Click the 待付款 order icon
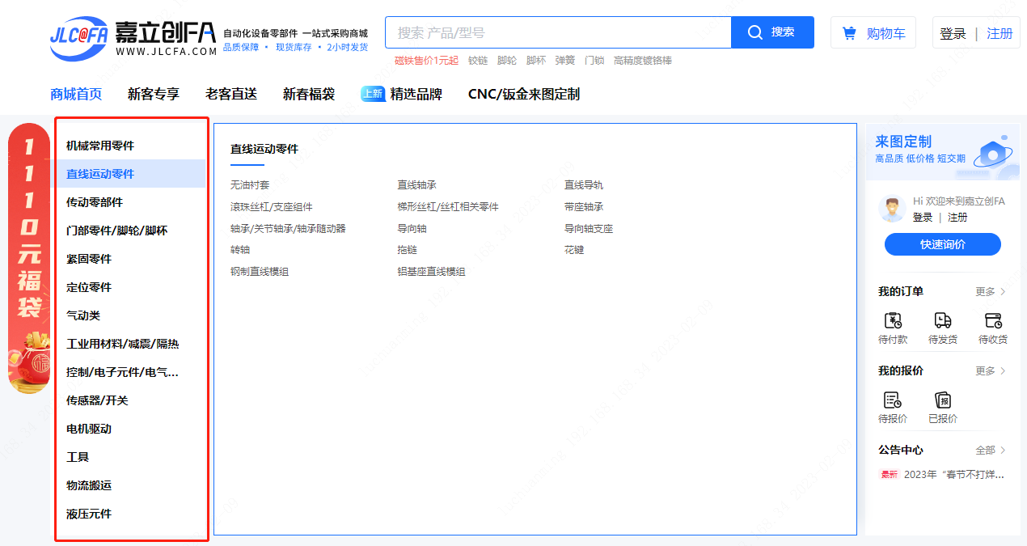 click(893, 320)
